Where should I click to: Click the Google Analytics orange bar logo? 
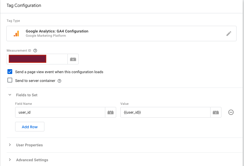[x=16, y=34]
